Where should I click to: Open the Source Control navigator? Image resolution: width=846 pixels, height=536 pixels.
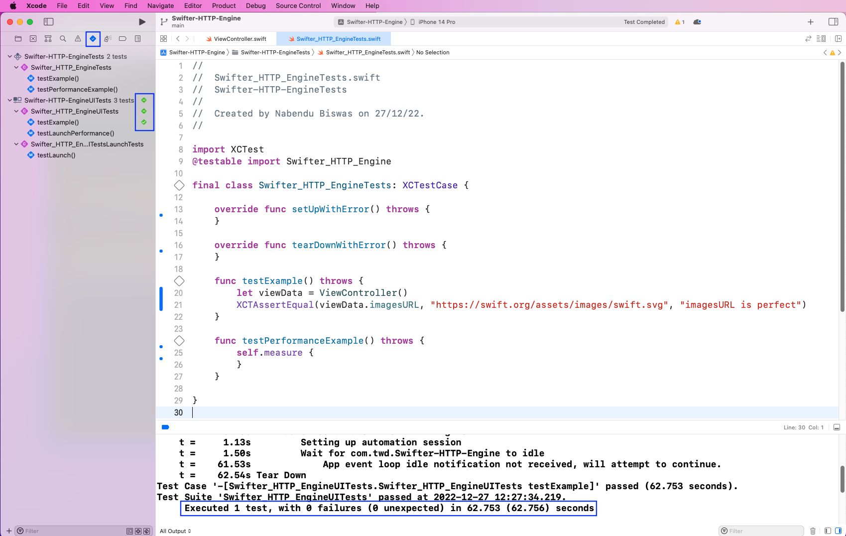33,38
